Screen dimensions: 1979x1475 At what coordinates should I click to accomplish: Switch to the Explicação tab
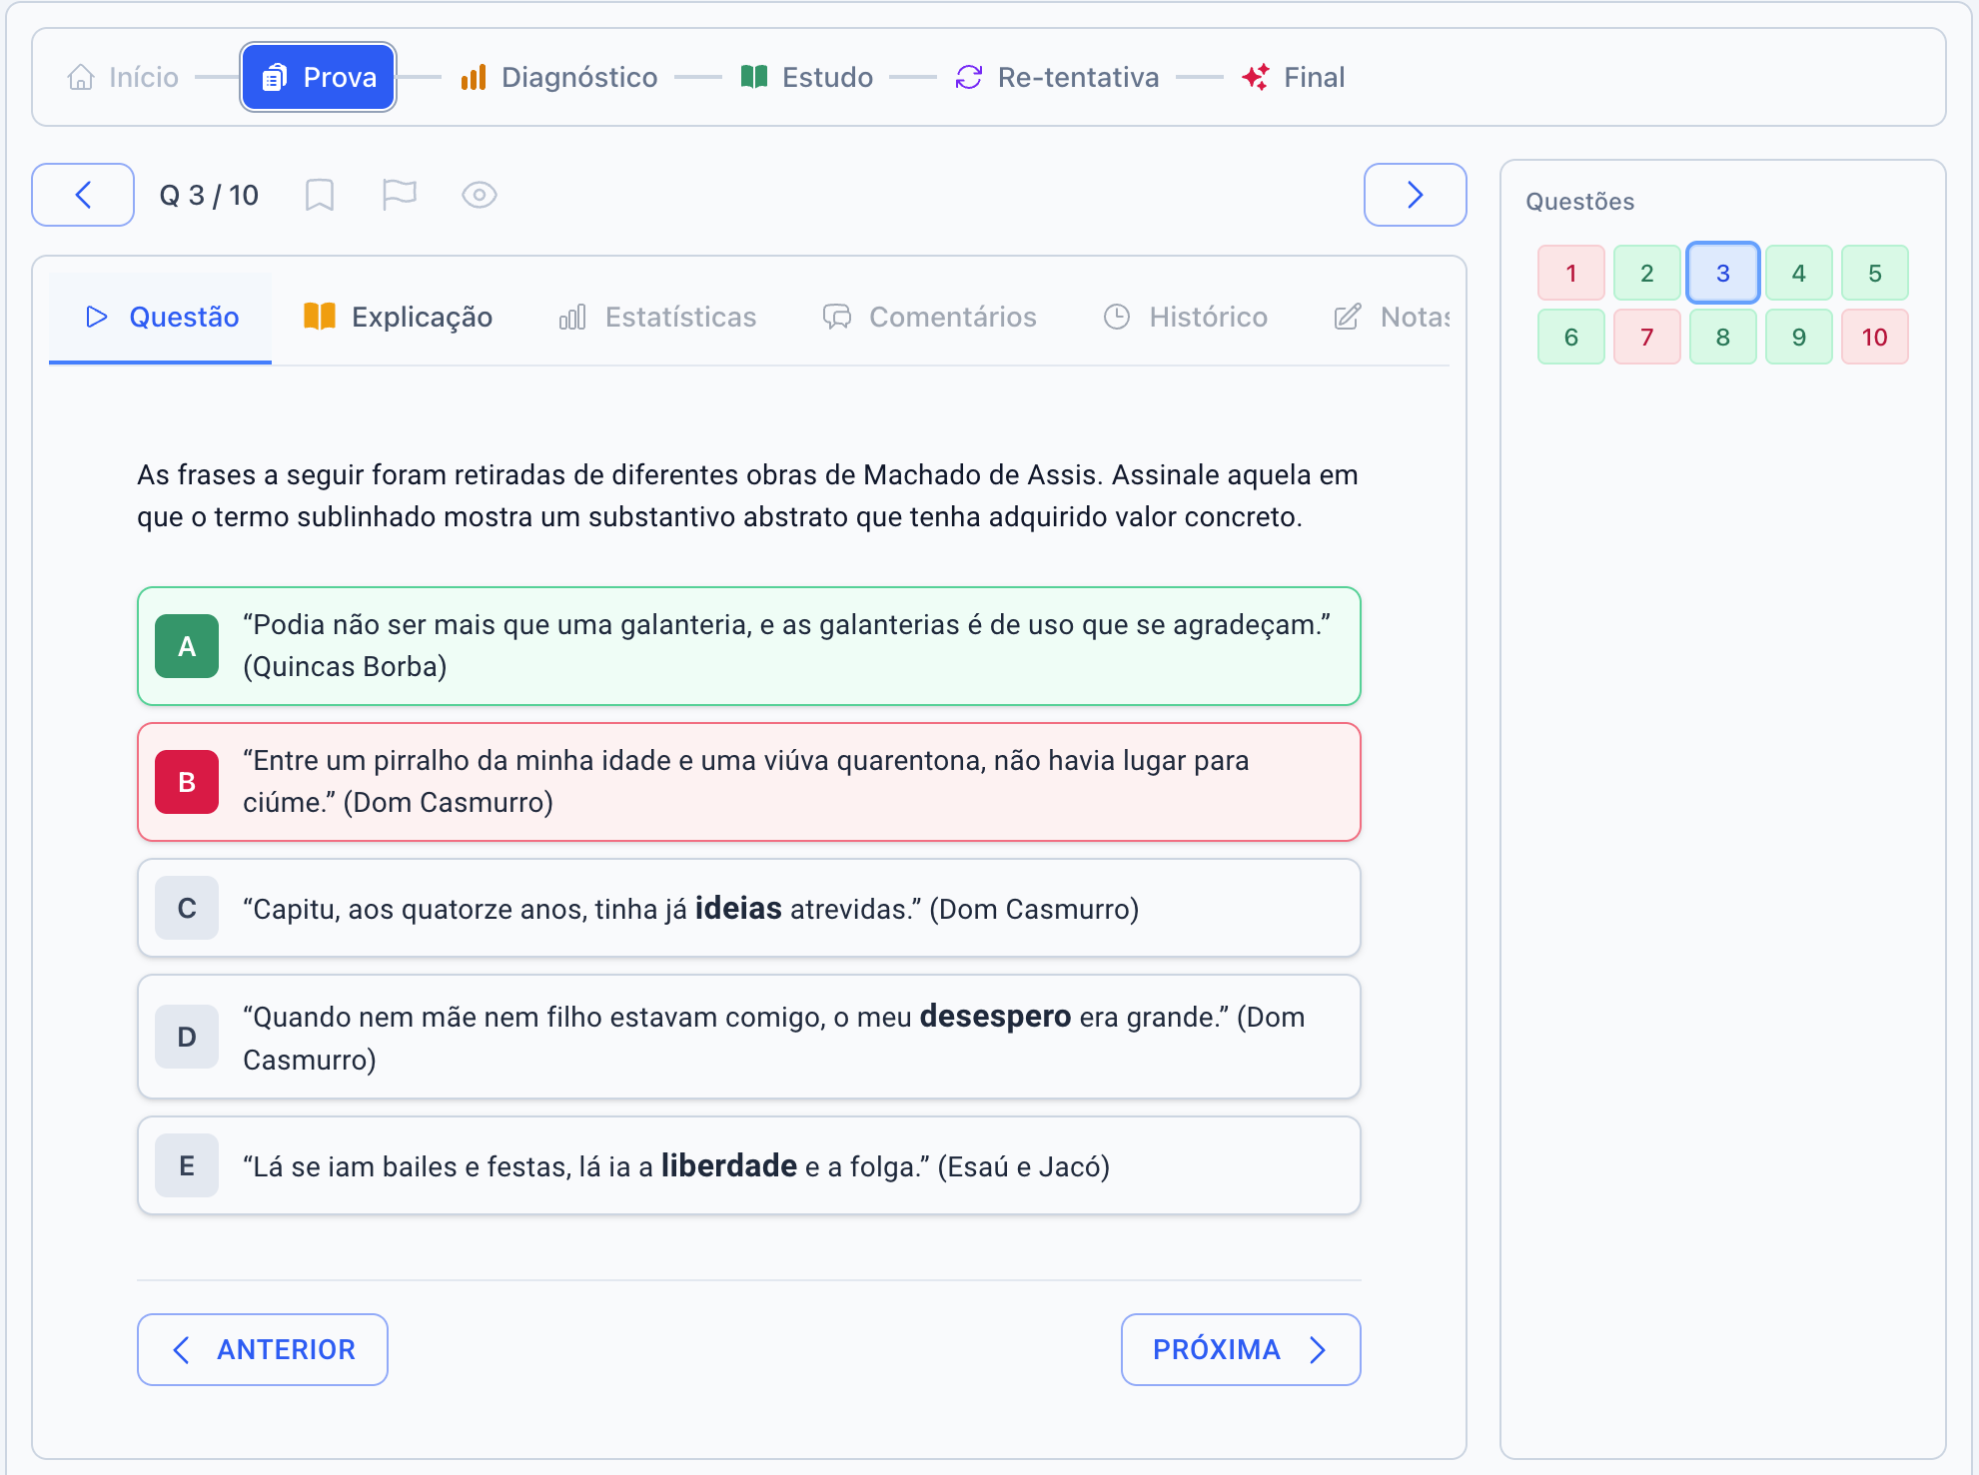click(x=398, y=317)
